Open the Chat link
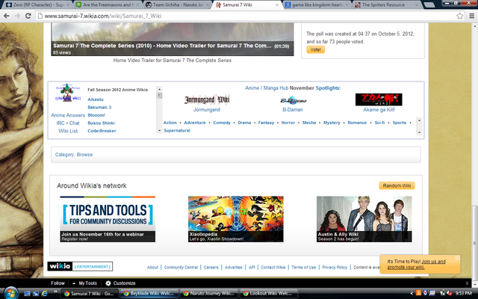 (74, 123)
